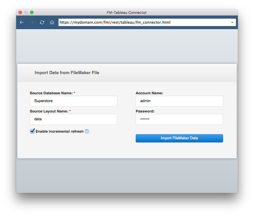Click the Source Database Name field with Superstore
254x216 pixels.
click(73, 101)
